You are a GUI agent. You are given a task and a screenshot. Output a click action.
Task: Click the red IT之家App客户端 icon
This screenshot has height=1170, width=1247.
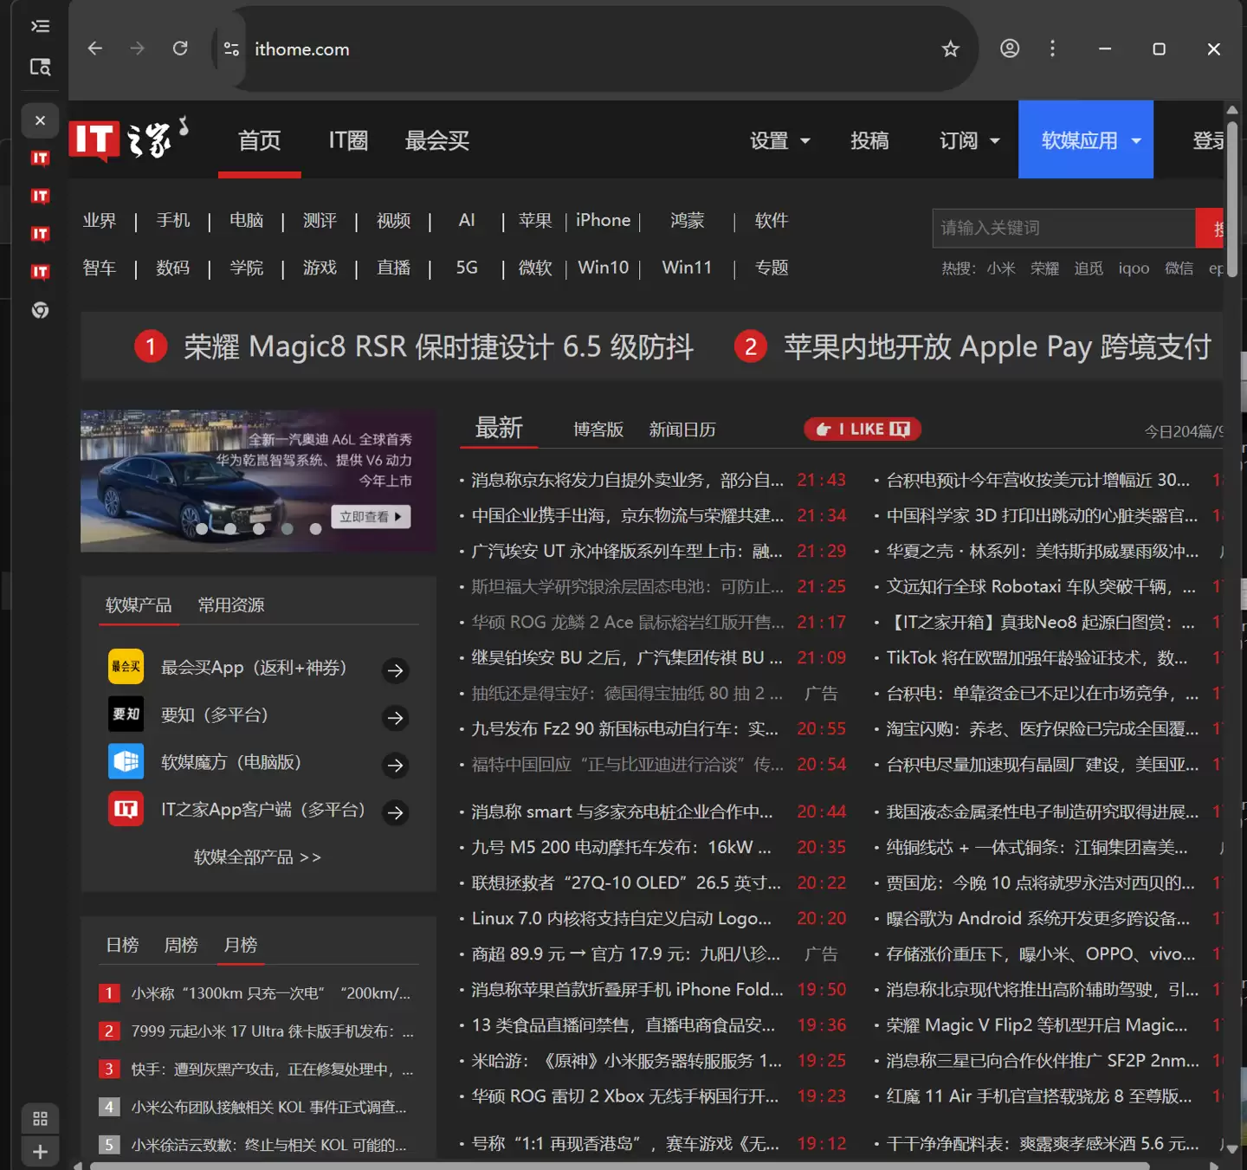tap(126, 808)
